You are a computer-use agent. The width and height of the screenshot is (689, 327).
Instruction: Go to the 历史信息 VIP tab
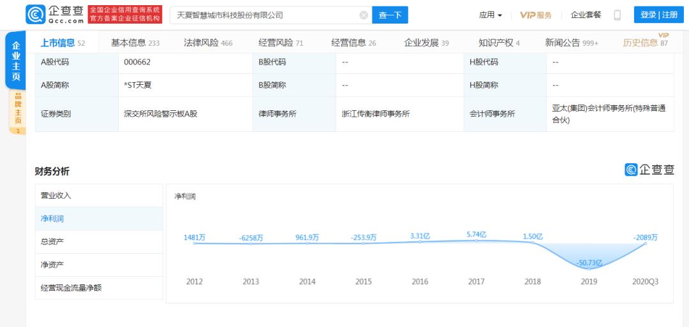pyautogui.click(x=645, y=43)
